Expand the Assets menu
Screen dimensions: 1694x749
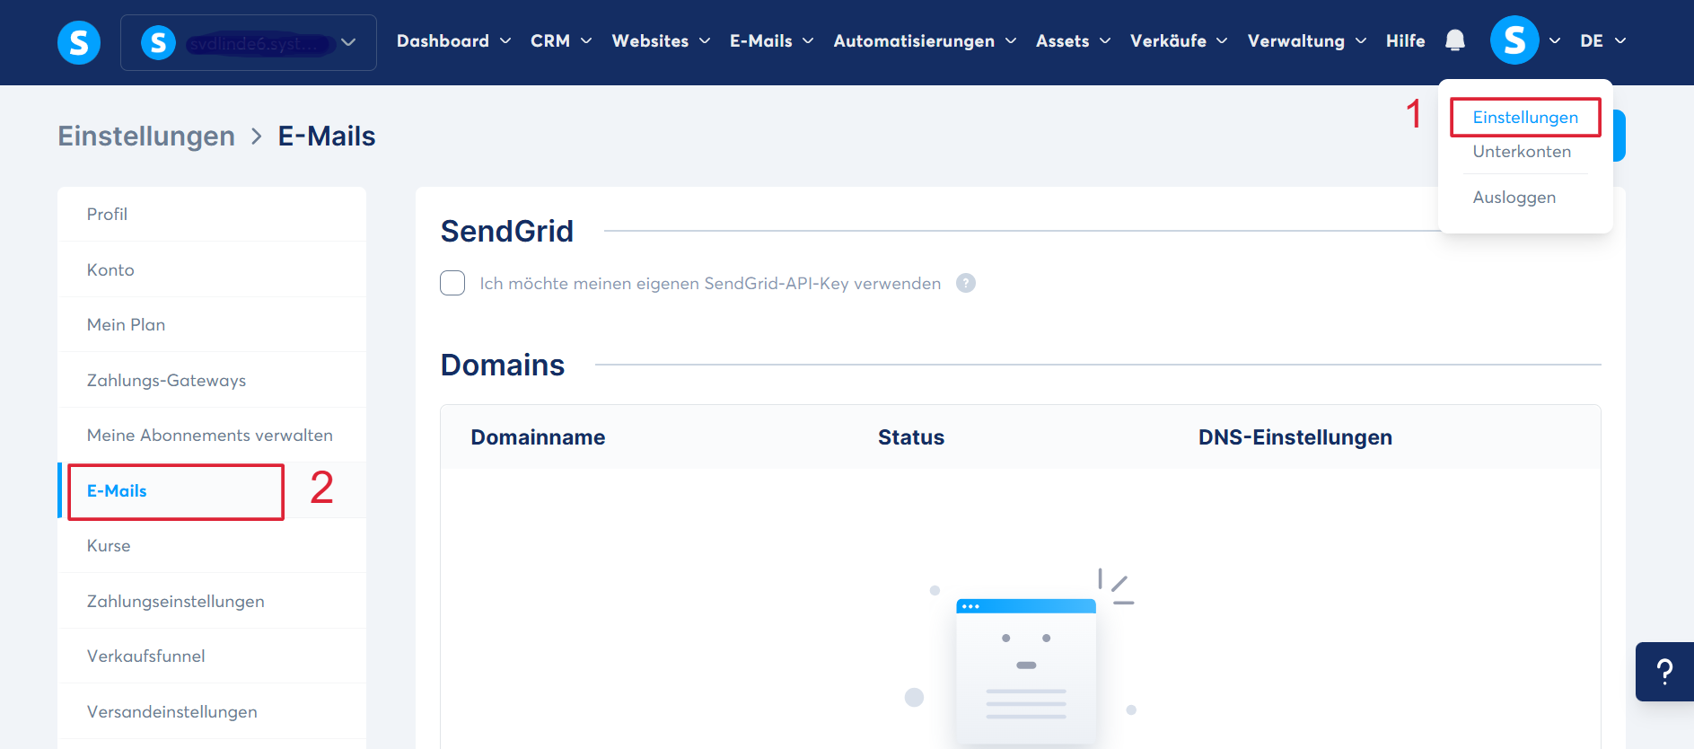coord(1073,41)
